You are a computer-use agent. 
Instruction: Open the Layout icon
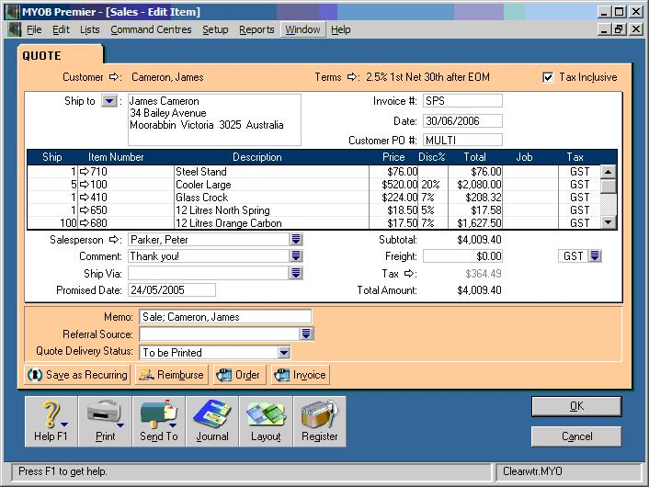point(266,421)
